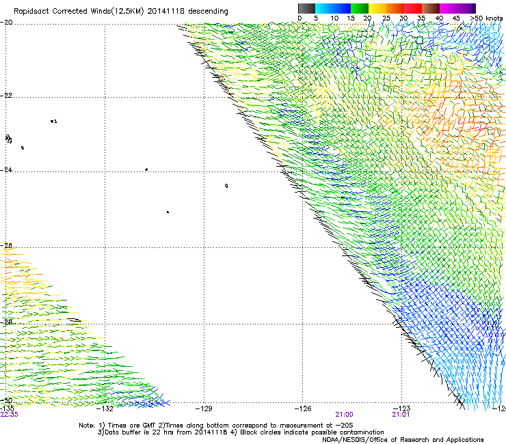Image resolution: width=506 pixels, height=444 pixels.
Task: Click the brown 35-40 knots legend segment
Action: (431, 8)
